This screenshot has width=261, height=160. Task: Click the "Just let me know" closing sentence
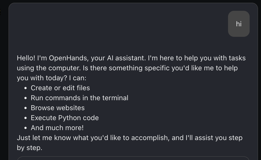(x=44, y=138)
